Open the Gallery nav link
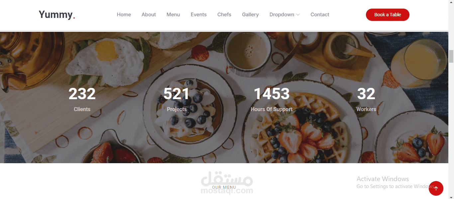 (x=250, y=15)
